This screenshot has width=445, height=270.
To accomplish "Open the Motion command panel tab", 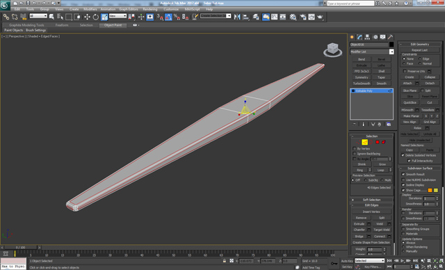I will click(x=375, y=37).
